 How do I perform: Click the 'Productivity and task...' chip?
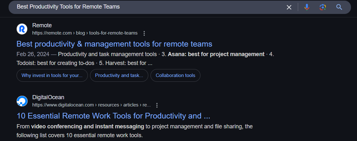pyautogui.click(x=119, y=75)
